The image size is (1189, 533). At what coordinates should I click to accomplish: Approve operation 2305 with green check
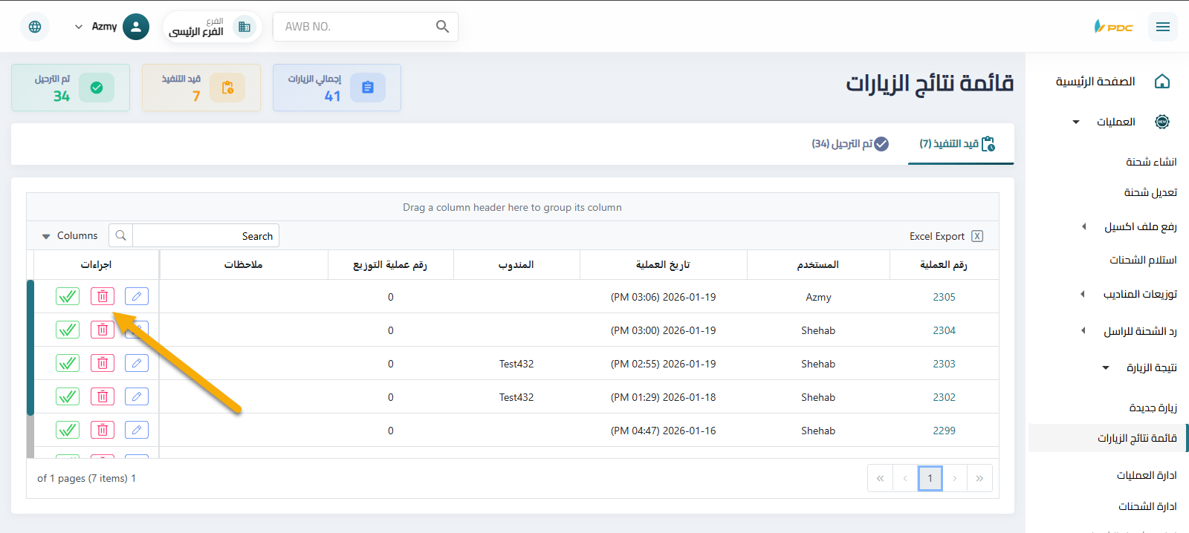tap(68, 296)
